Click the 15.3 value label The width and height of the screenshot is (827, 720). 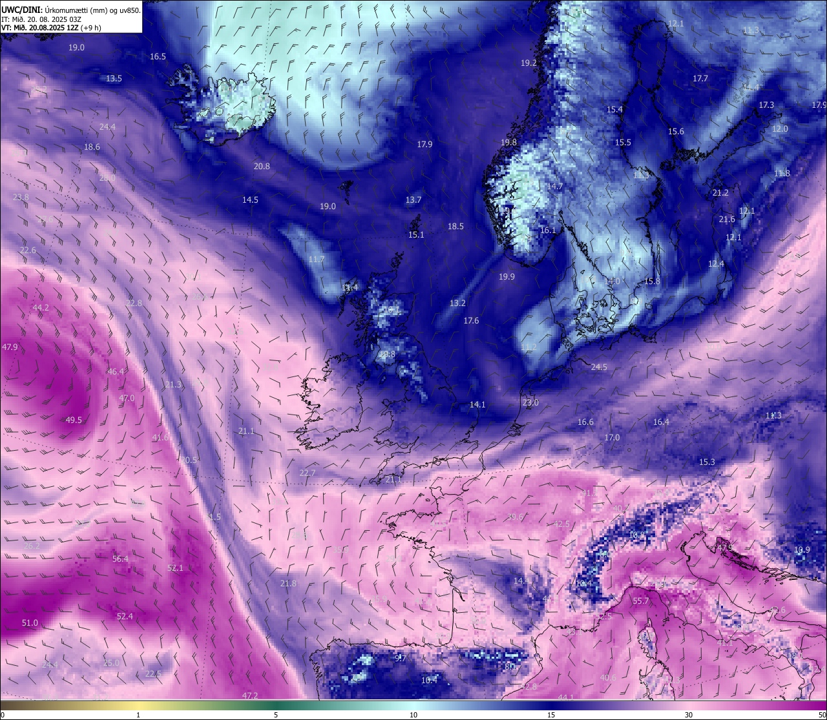(707, 462)
